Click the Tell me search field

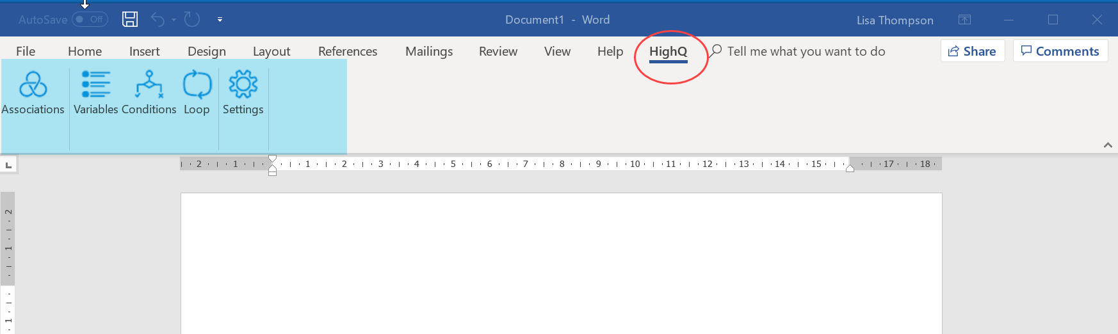(x=806, y=52)
